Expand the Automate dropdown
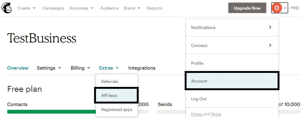Viewport: 302px width, 118px height. coord(82,8)
